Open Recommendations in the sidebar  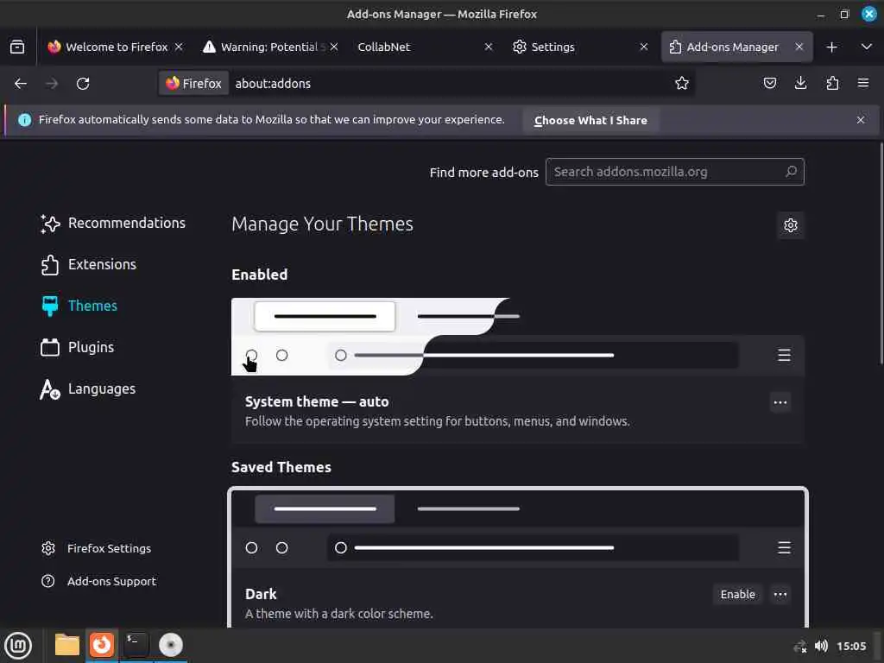point(113,224)
